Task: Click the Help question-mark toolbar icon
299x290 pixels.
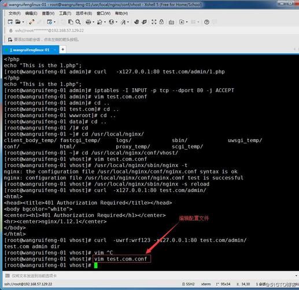Action: pyautogui.click(x=206, y=22)
